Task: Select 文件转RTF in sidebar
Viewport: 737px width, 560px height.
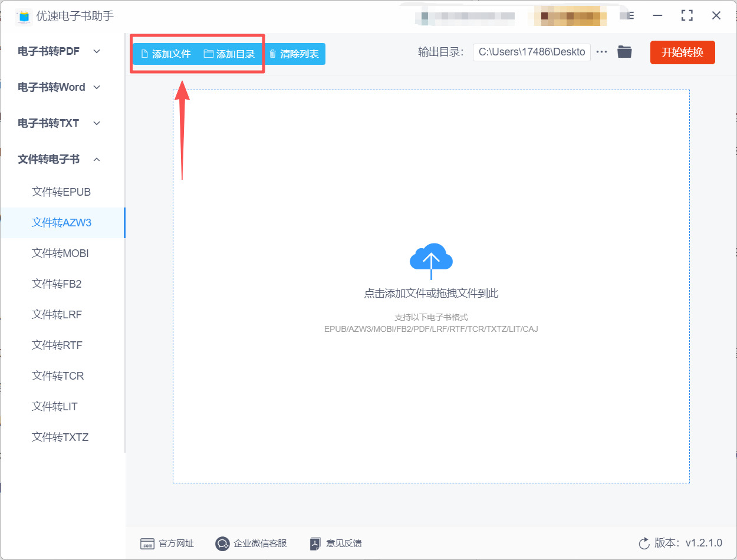Action: [61, 345]
